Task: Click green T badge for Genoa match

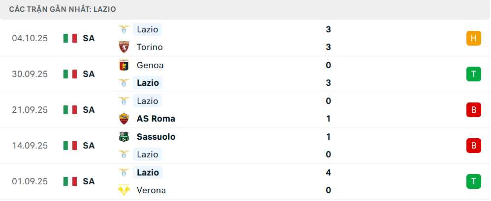Action: tap(473, 74)
